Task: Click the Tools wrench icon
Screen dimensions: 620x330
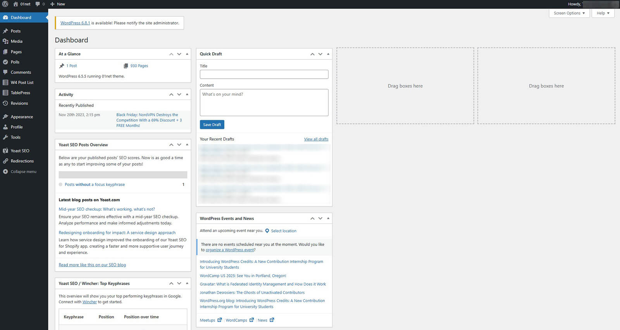Action: tap(5, 137)
